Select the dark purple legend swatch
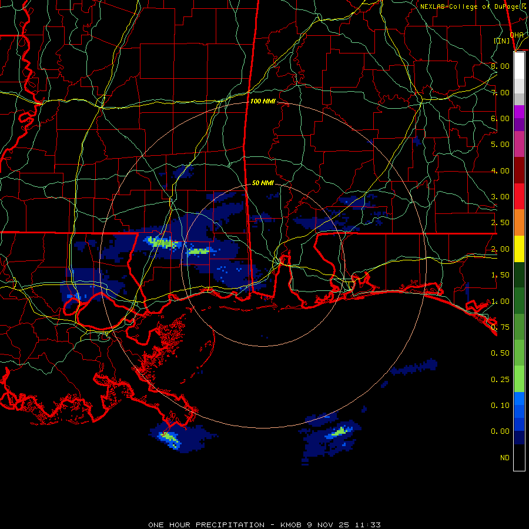 519,125
